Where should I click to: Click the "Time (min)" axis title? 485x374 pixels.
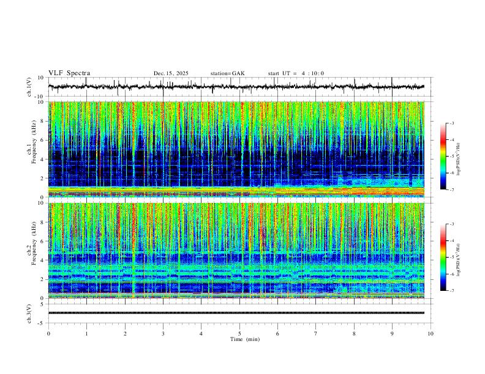pyautogui.click(x=245, y=339)
